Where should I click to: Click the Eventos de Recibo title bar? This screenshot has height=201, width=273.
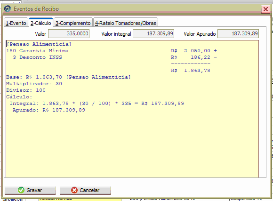coord(132,9)
